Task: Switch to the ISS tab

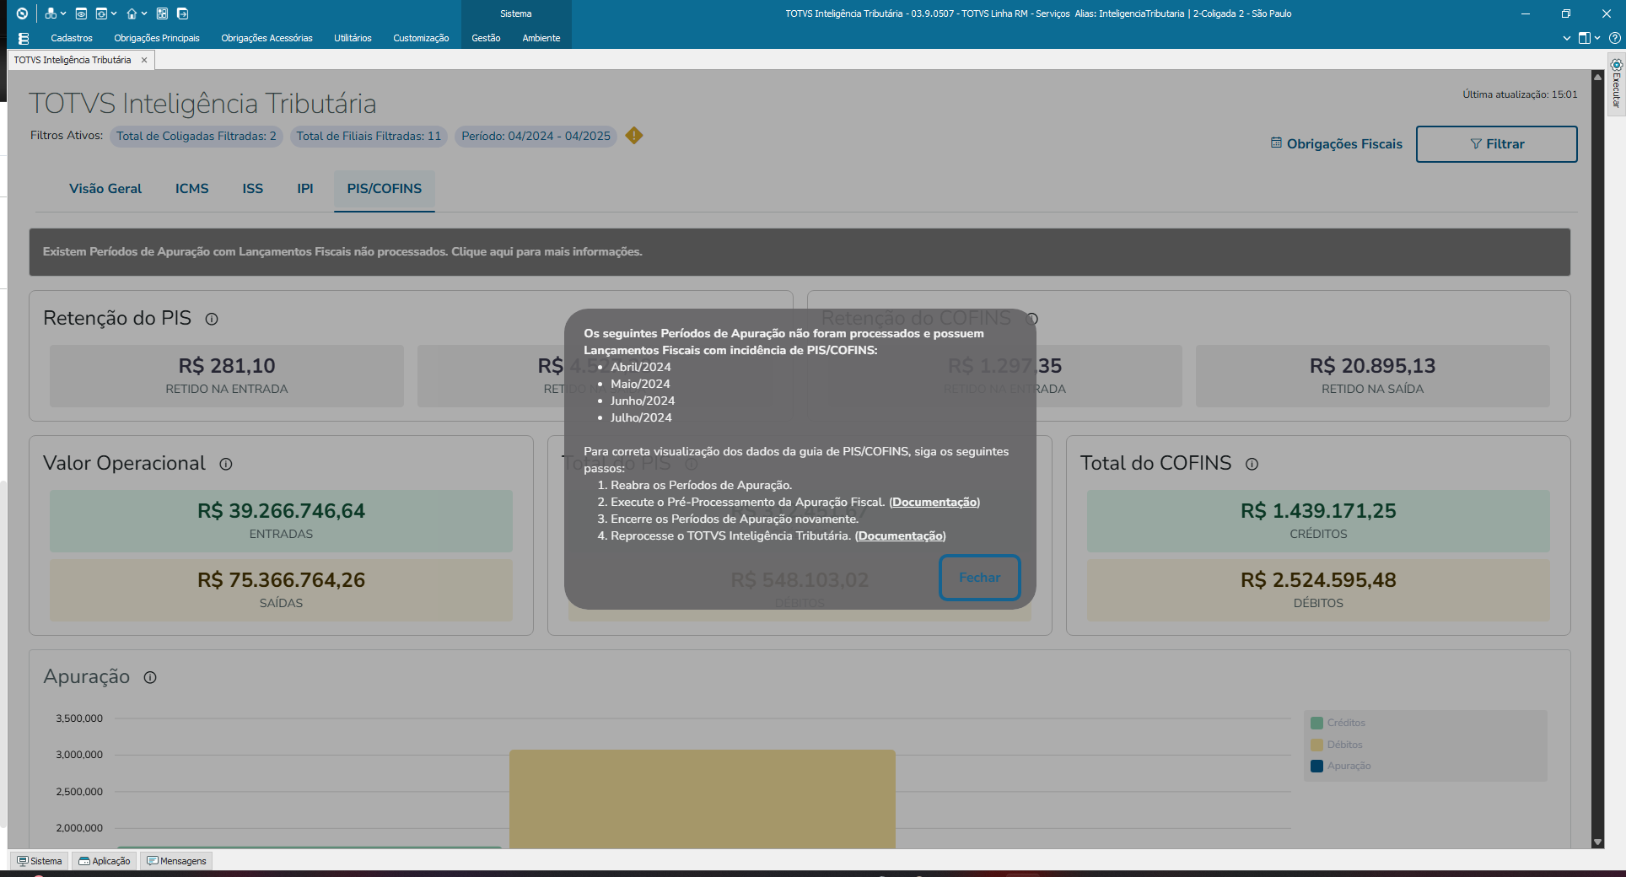Action: (253, 189)
